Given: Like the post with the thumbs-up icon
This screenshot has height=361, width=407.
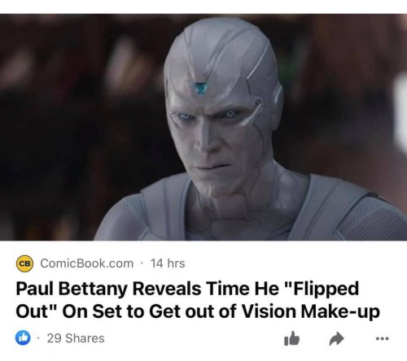Looking at the screenshot, I should [291, 338].
